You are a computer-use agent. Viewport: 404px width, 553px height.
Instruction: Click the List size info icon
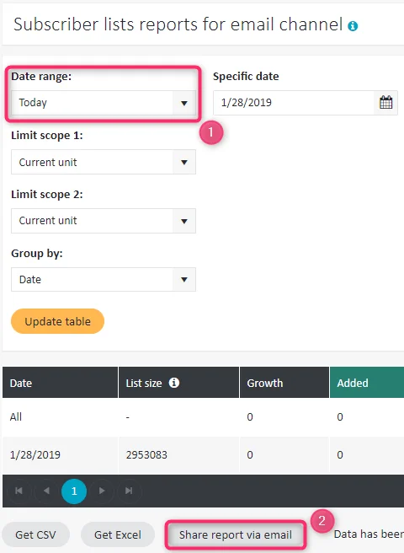click(x=174, y=383)
